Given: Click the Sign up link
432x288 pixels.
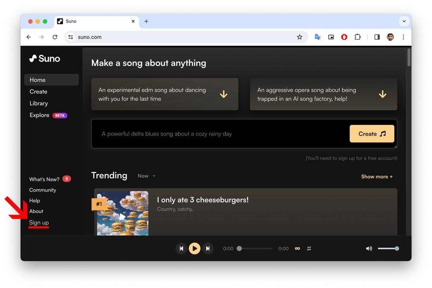Looking at the screenshot, I should tap(39, 223).
